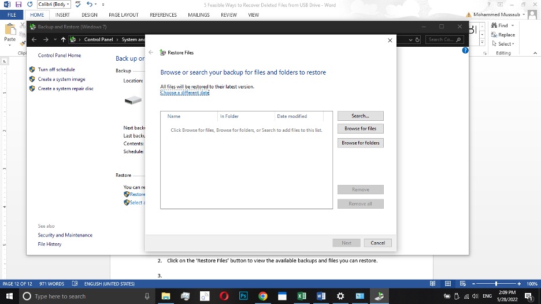Collapse the Word ribbon with the chevron

pyautogui.click(x=535, y=53)
